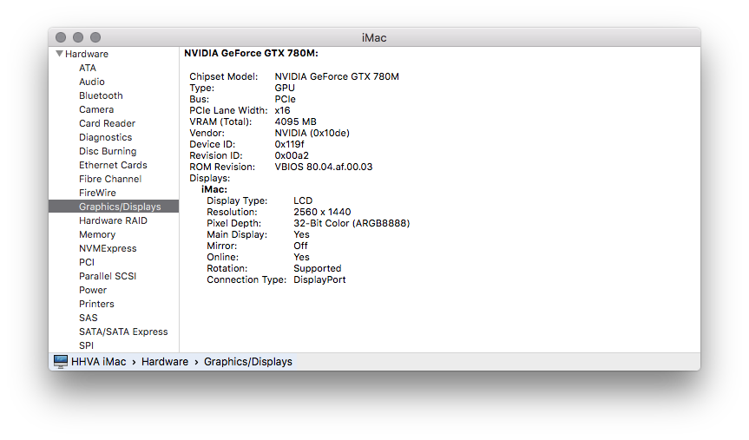Open Parallel SCSI section
The image size is (749, 440).
click(x=108, y=276)
